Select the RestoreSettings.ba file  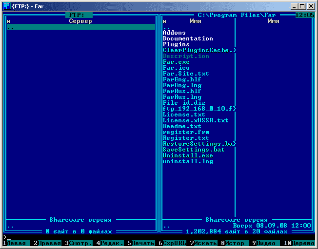pos(199,144)
